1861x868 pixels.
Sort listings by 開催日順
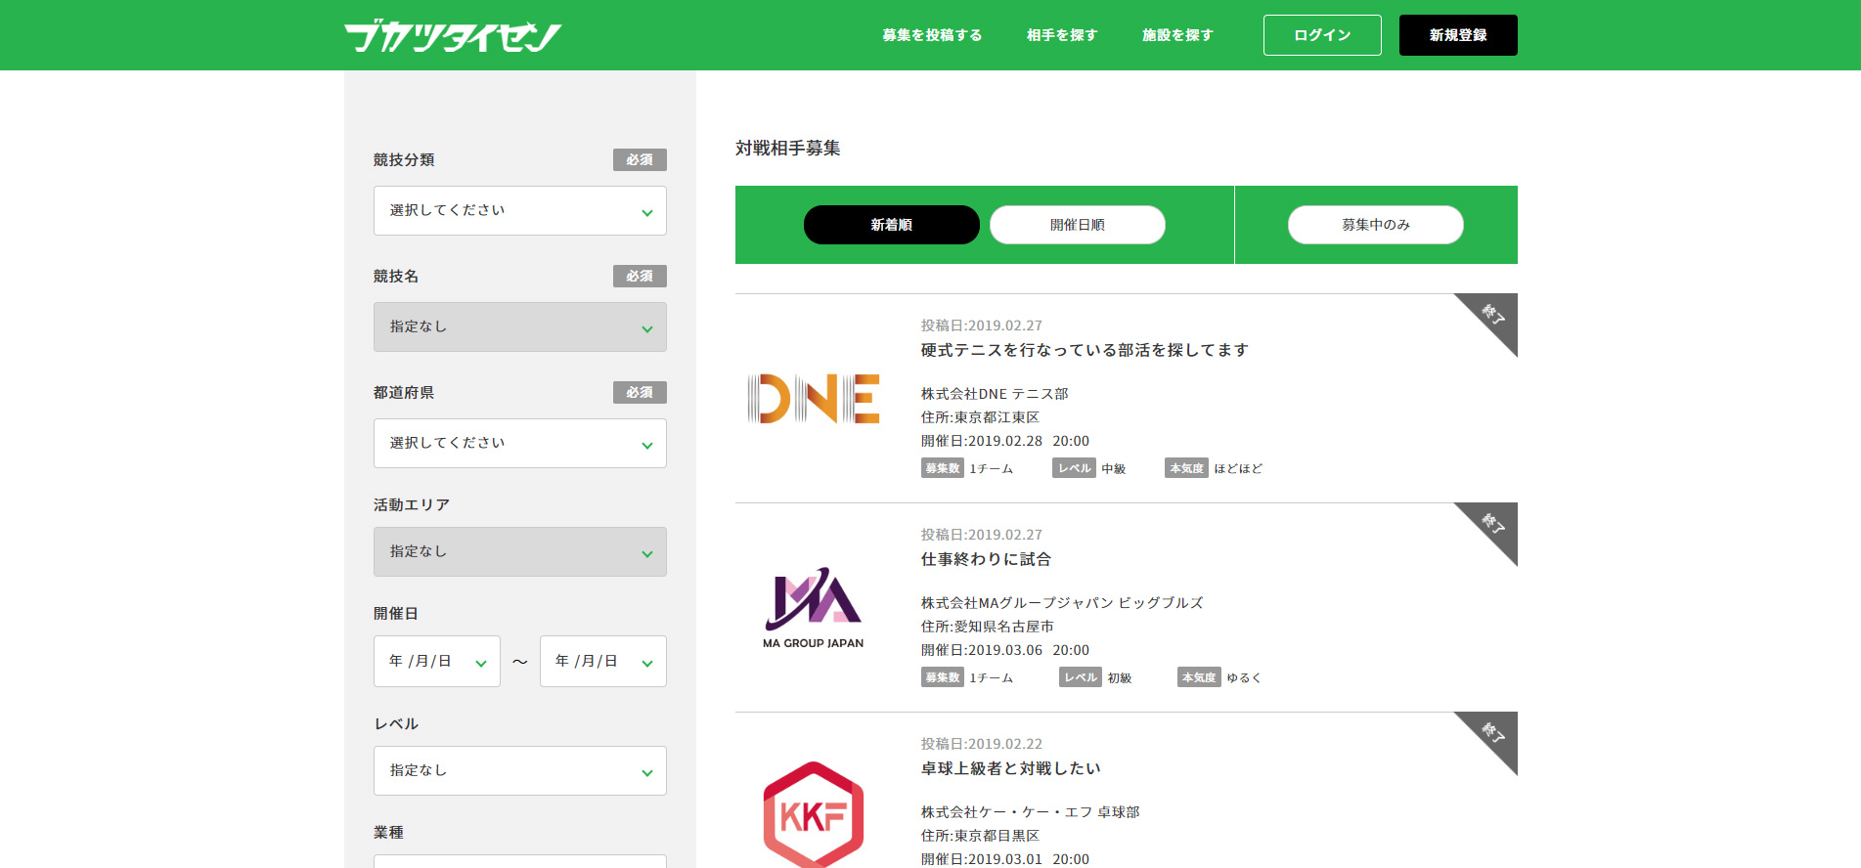point(1077,225)
